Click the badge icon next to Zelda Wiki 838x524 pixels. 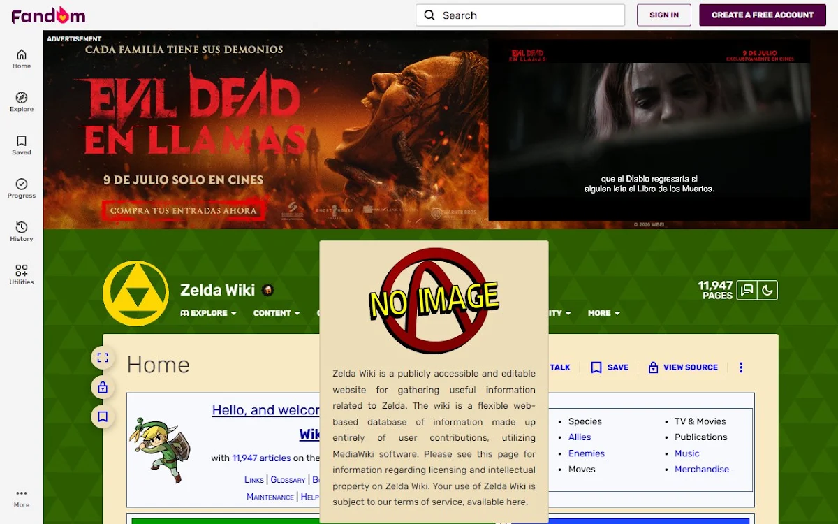coord(267,290)
